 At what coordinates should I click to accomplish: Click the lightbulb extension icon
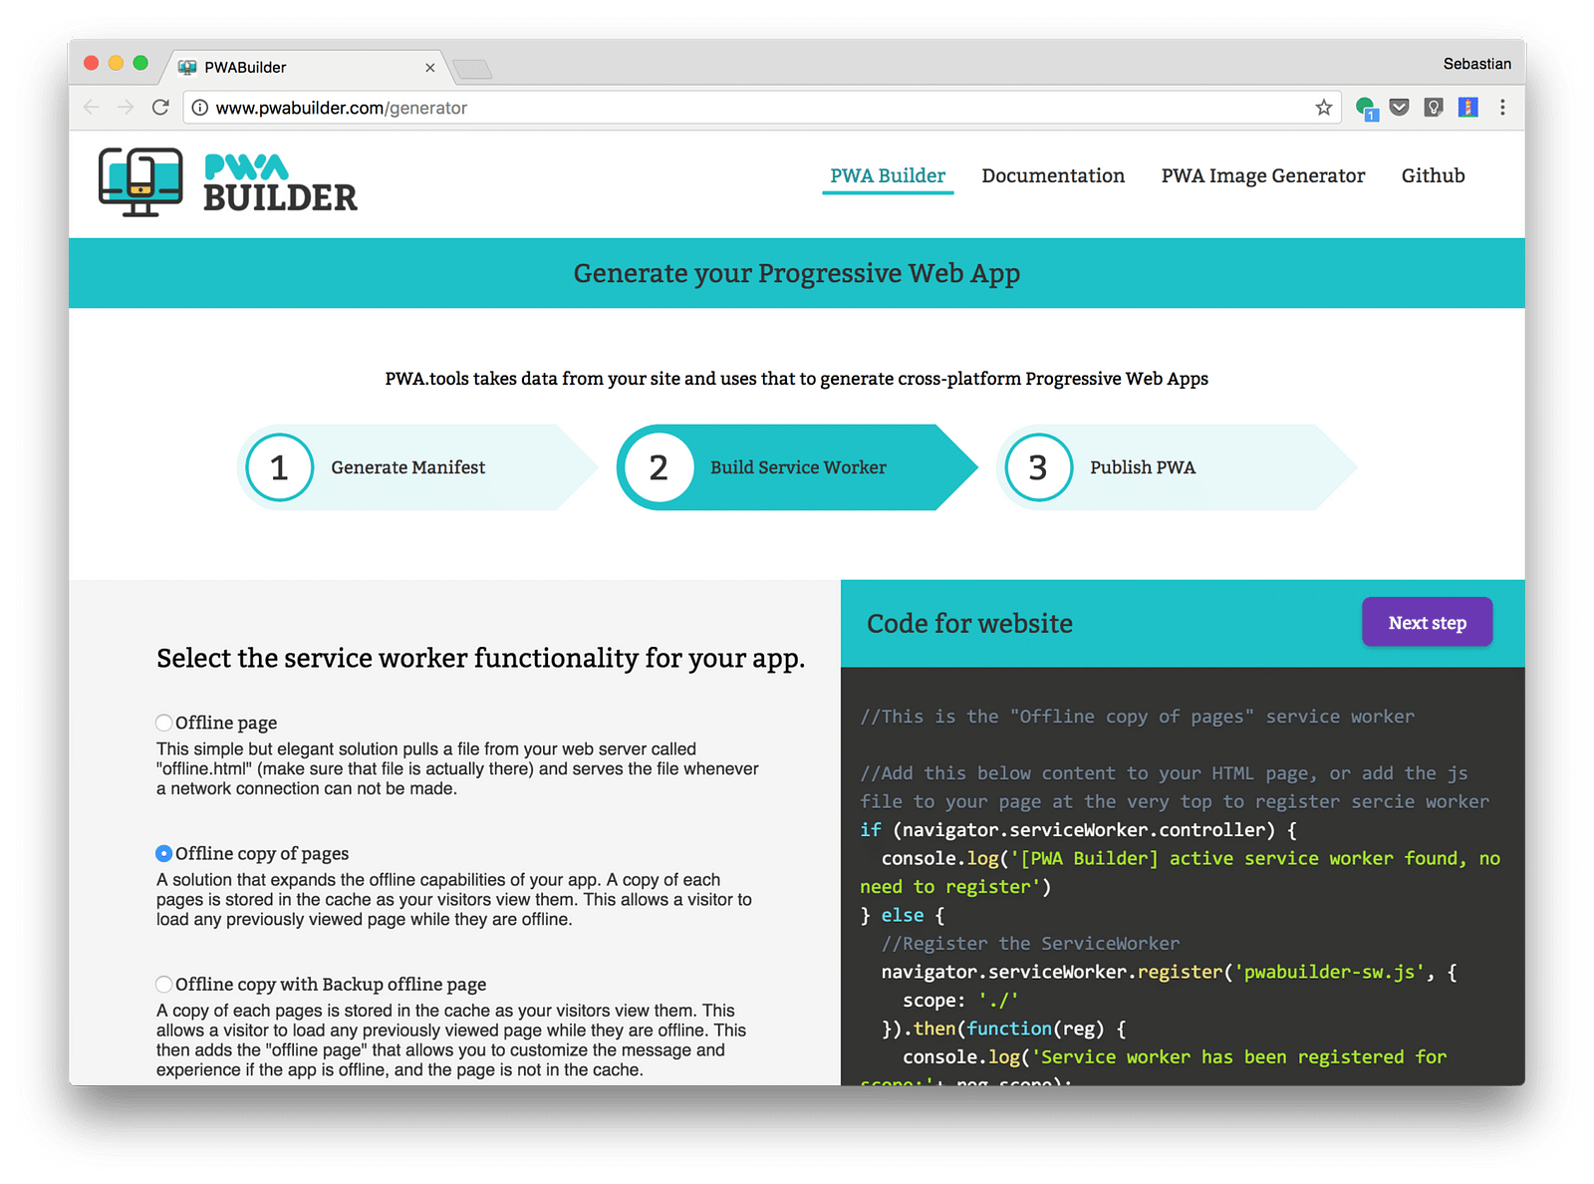1434,108
